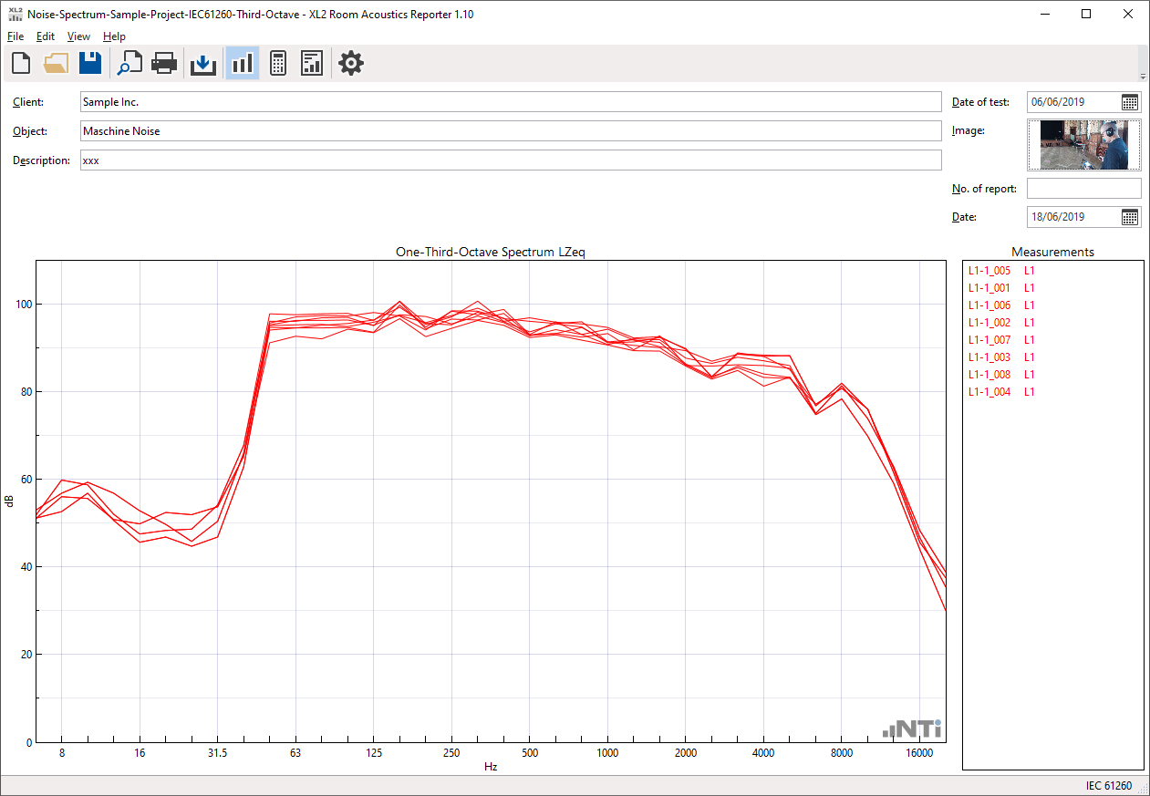Expand the toolbar overflow arrow
The image size is (1150, 796).
pos(1143,77)
